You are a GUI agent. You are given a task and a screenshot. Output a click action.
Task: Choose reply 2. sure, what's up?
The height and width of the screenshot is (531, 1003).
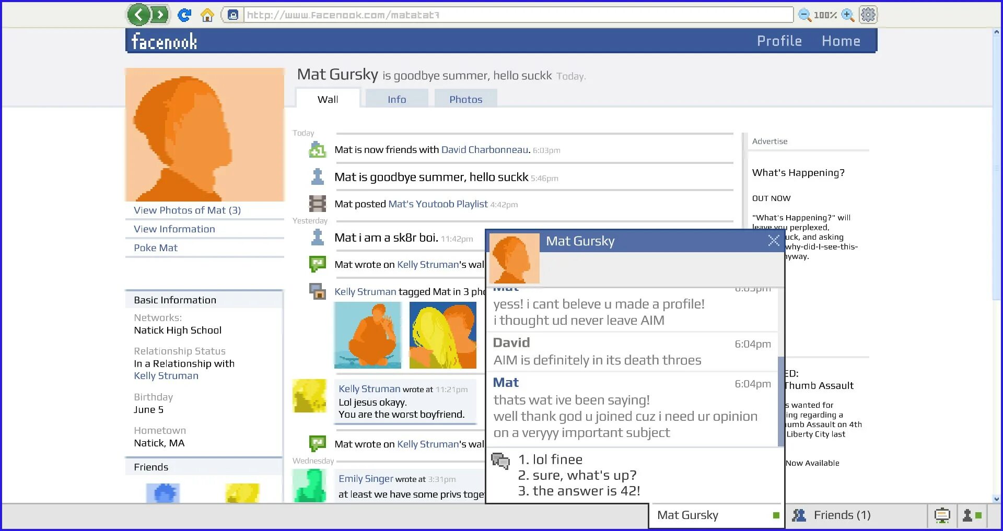coord(577,475)
